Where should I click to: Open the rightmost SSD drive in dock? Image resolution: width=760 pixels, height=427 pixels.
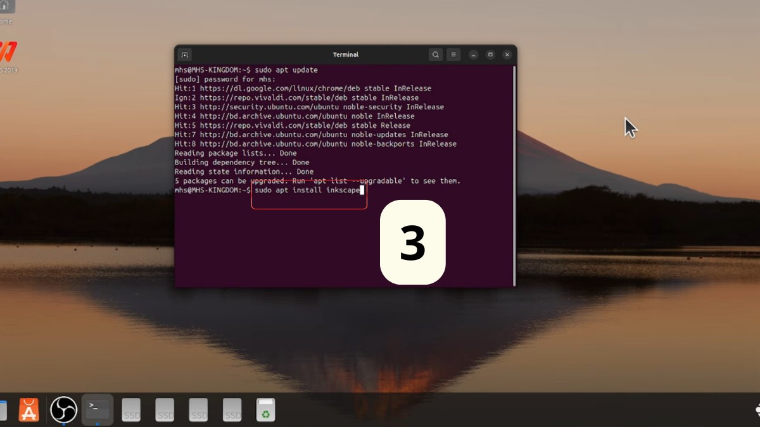(x=232, y=409)
